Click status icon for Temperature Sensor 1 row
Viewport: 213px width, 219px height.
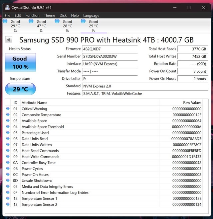(x=8, y=198)
